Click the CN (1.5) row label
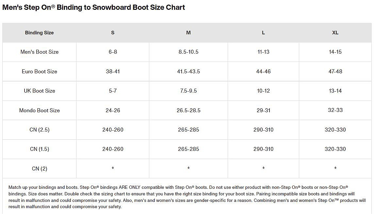Viewport: 375px width, 214px height. point(39,149)
